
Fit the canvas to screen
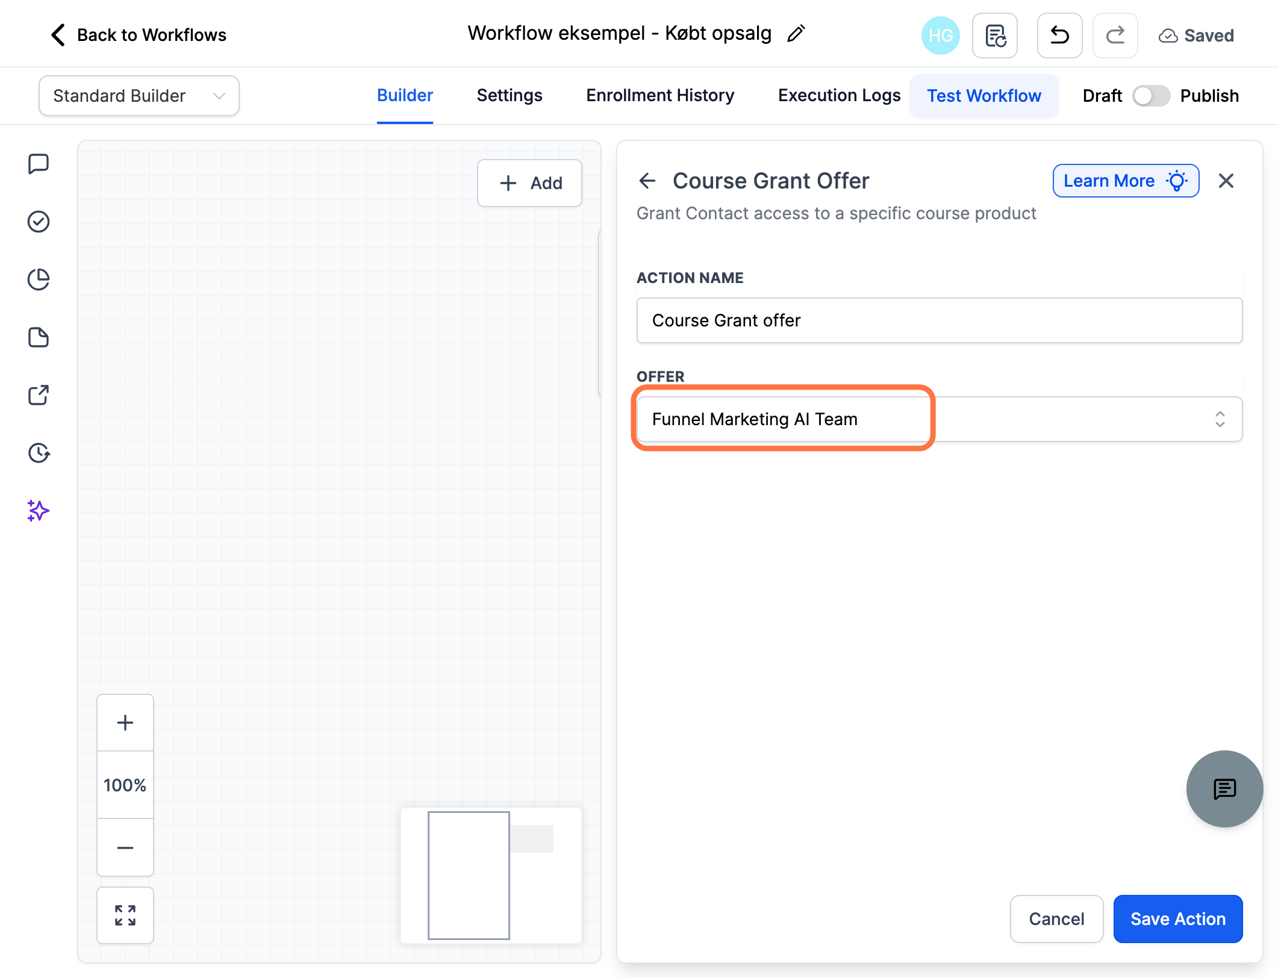(125, 915)
